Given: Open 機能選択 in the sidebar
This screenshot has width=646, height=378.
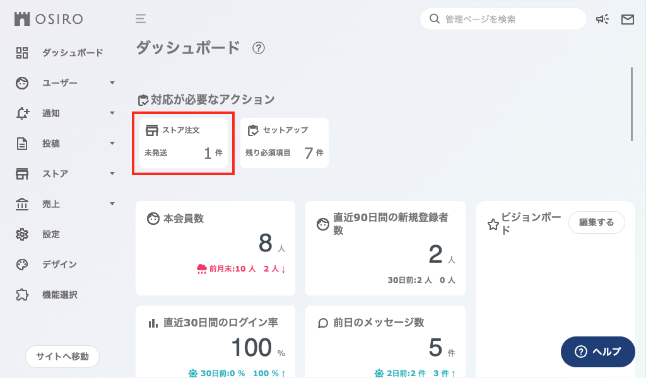Looking at the screenshot, I should [60, 295].
